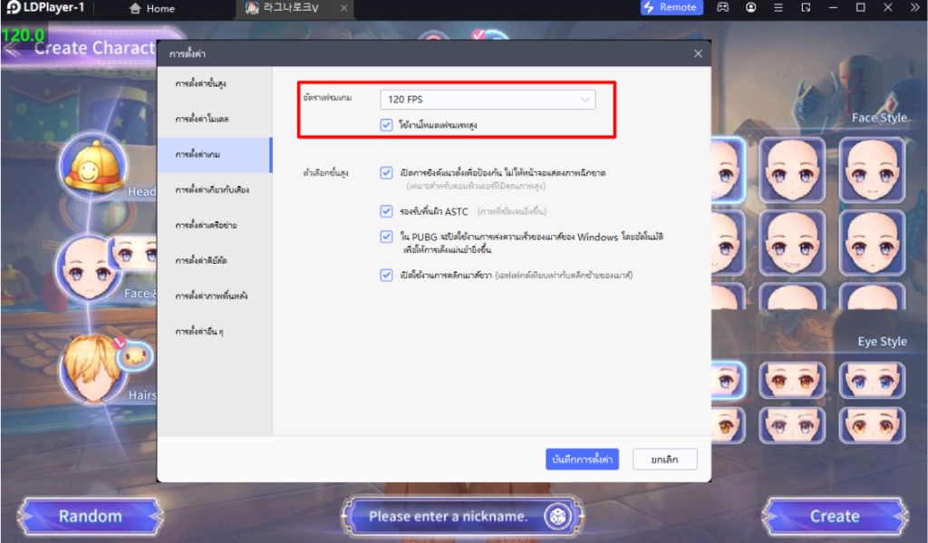The width and height of the screenshot is (928, 543).
Task: Click the Remote button
Action: pyautogui.click(x=672, y=7)
